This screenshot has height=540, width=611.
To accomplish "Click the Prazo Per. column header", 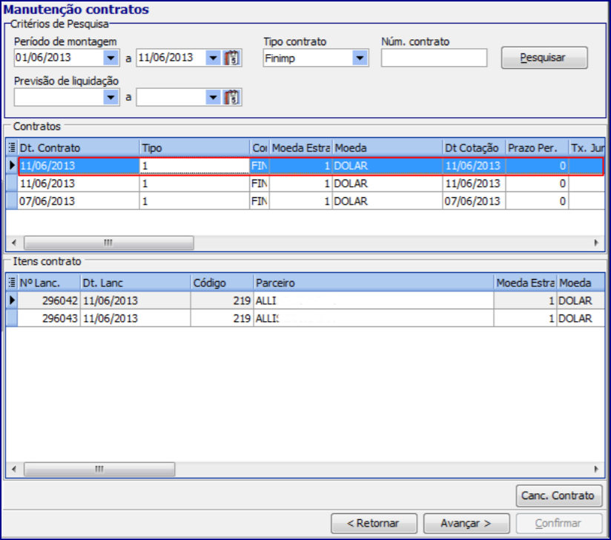I will point(537,148).
